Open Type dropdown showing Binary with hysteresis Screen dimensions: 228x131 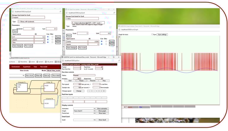pyautogui.click(x=34, y=22)
